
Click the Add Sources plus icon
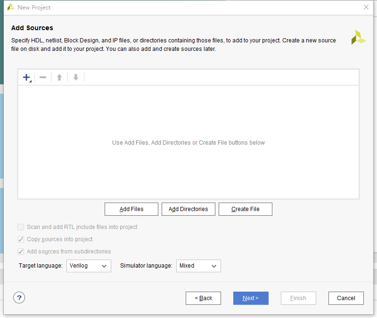[x=26, y=76]
